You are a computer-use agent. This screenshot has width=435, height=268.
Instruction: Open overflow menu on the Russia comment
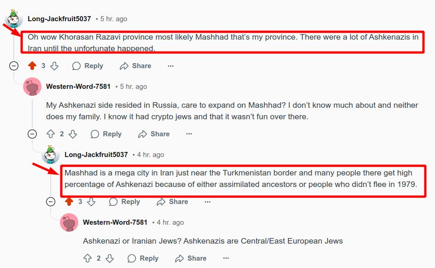(x=189, y=134)
